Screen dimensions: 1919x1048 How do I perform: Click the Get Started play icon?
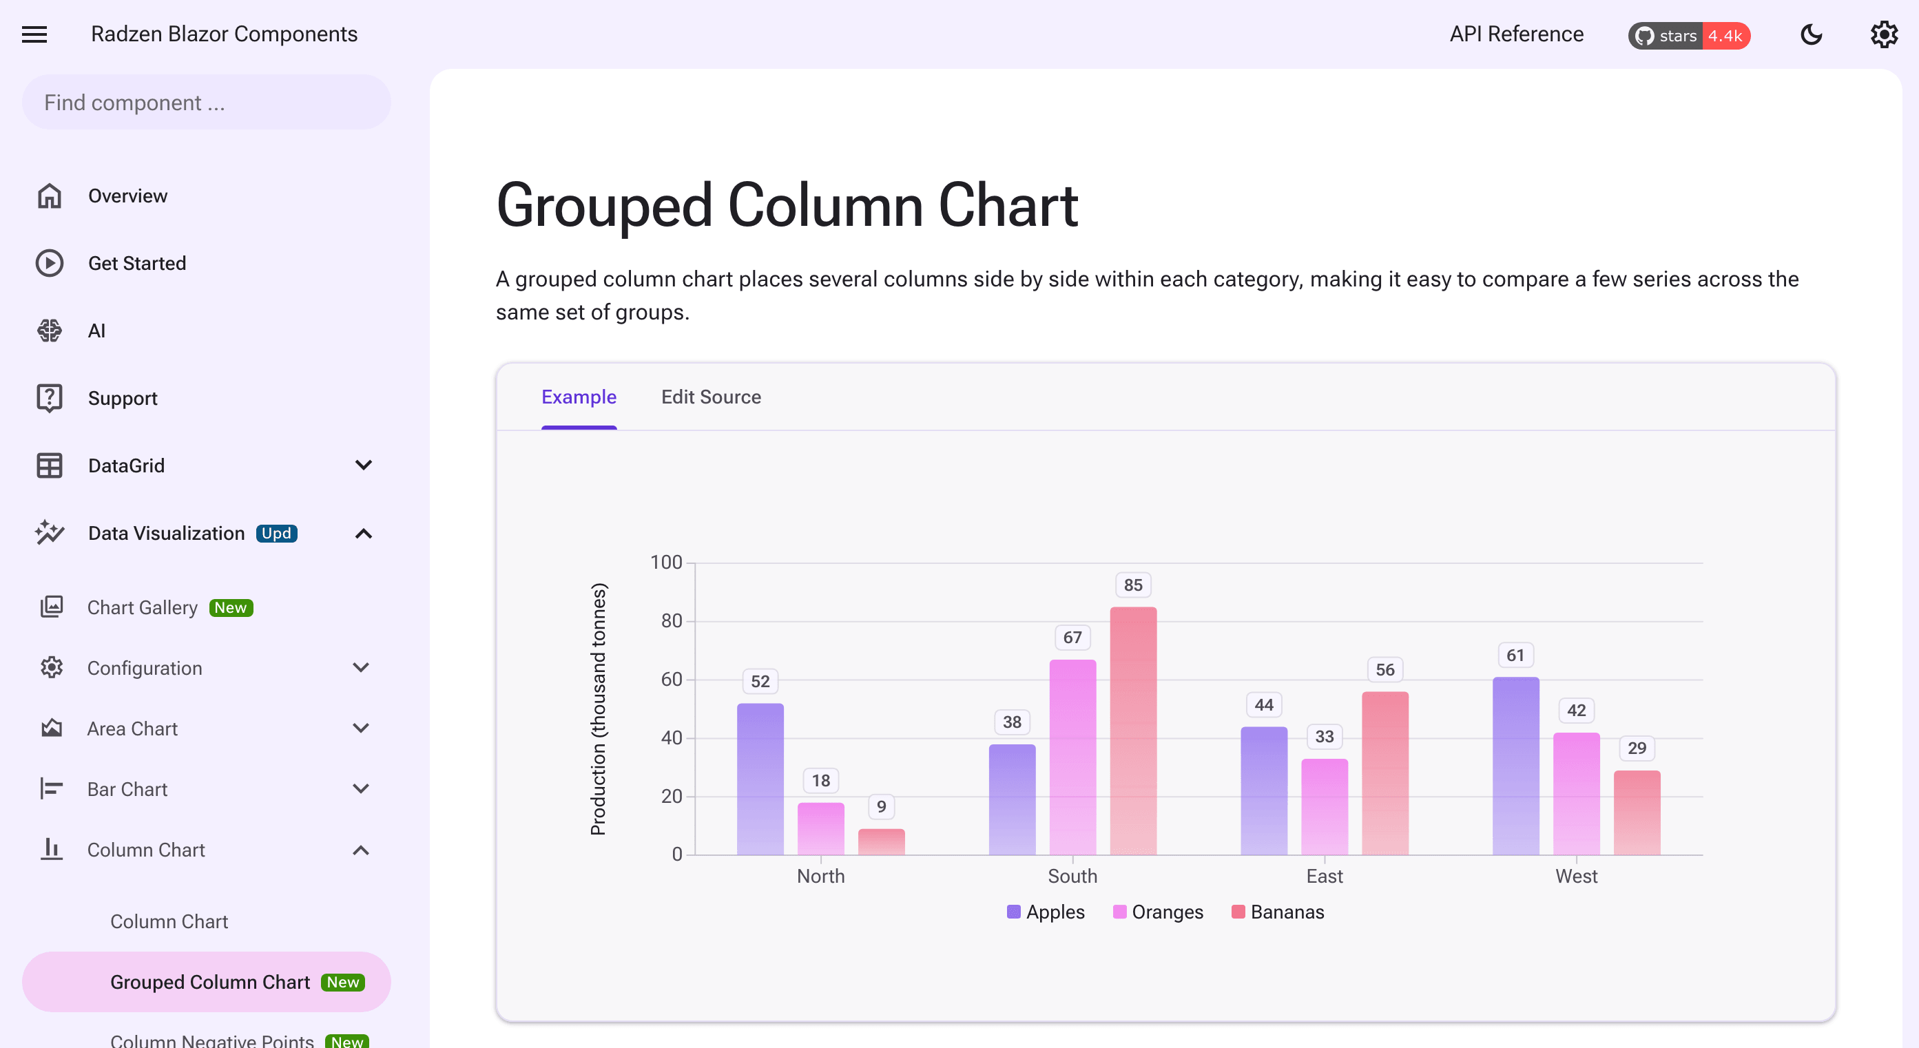click(x=50, y=263)
